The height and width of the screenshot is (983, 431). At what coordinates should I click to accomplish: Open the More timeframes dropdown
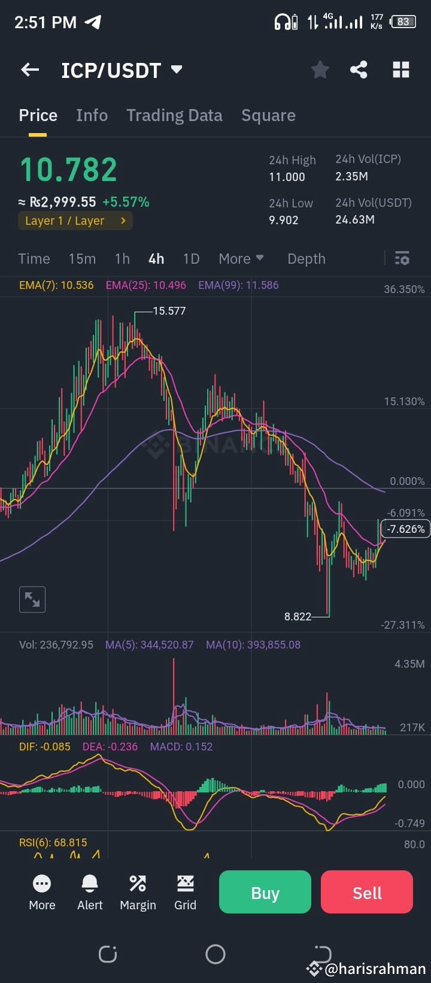pyautogui.click(x=241, y=258)
